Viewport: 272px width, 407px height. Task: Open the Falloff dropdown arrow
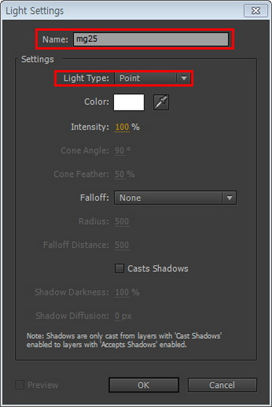[x=229, y=198]
